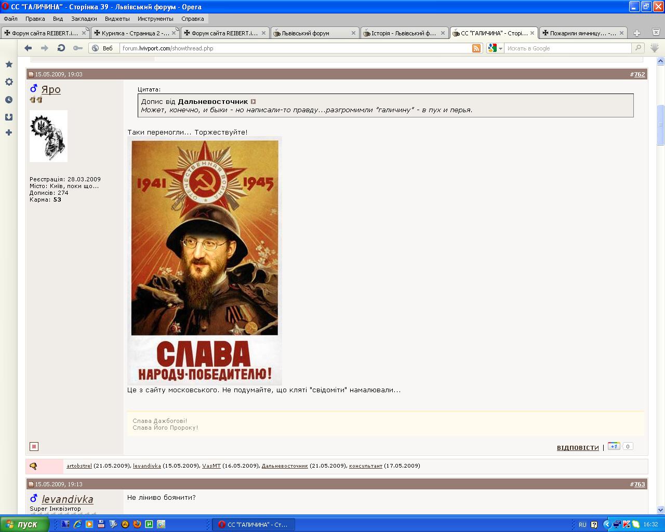Open the Widgets gear panel in sidebar
Viewport: 665px width, 532px height.
[x=9, y=82]
